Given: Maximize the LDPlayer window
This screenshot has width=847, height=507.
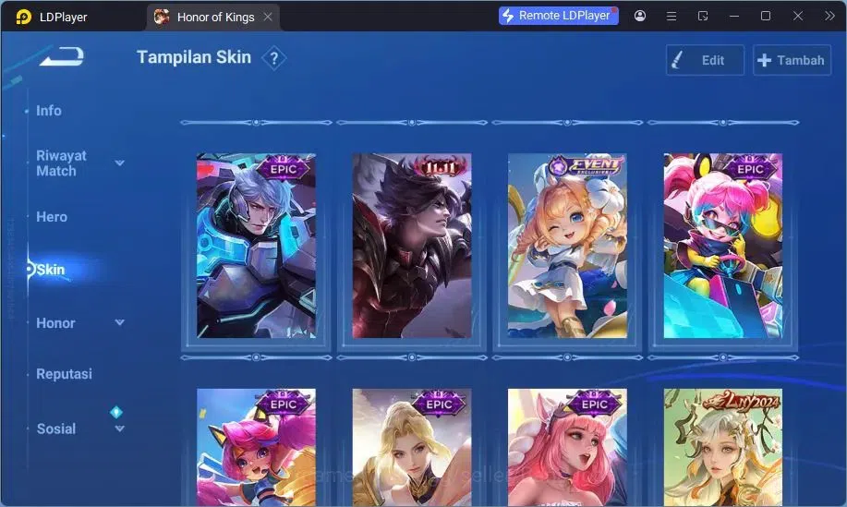Looking at the screenshot, I should point(766,16).
